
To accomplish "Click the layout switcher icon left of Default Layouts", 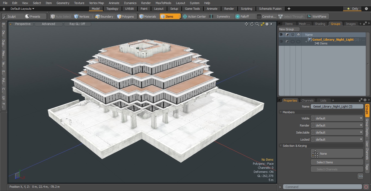I will [4, 9].
